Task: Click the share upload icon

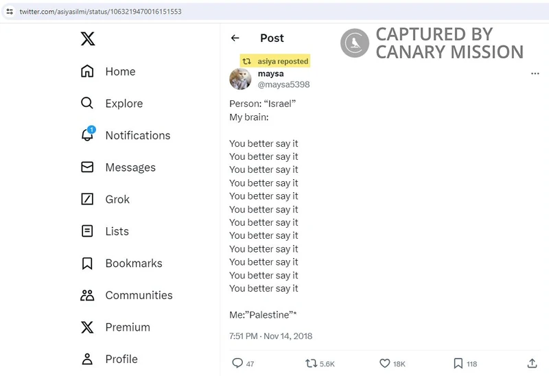Action: tap(532, 363)
